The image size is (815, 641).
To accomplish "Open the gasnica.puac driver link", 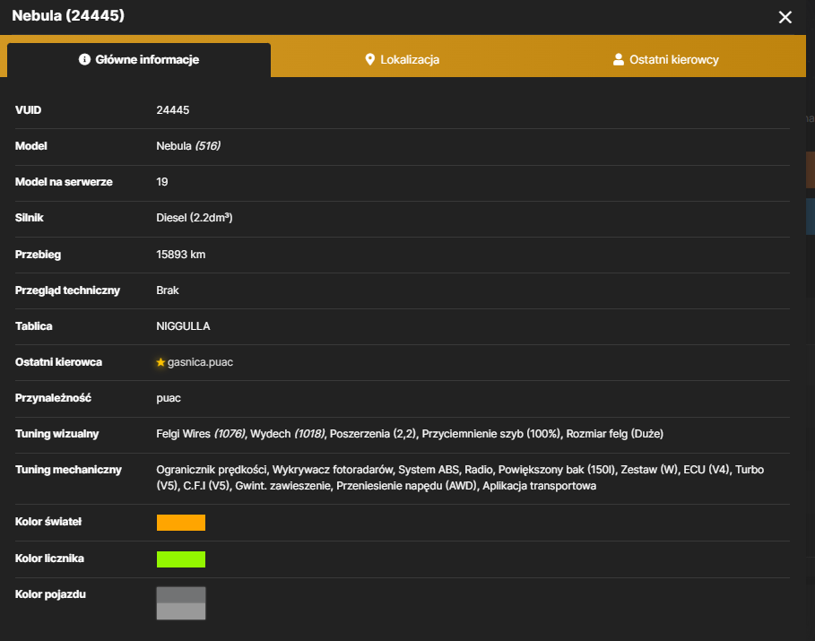I will (200, 362).
